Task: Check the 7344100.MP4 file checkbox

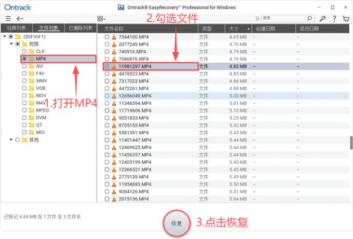Action: (x=107, y=37)
